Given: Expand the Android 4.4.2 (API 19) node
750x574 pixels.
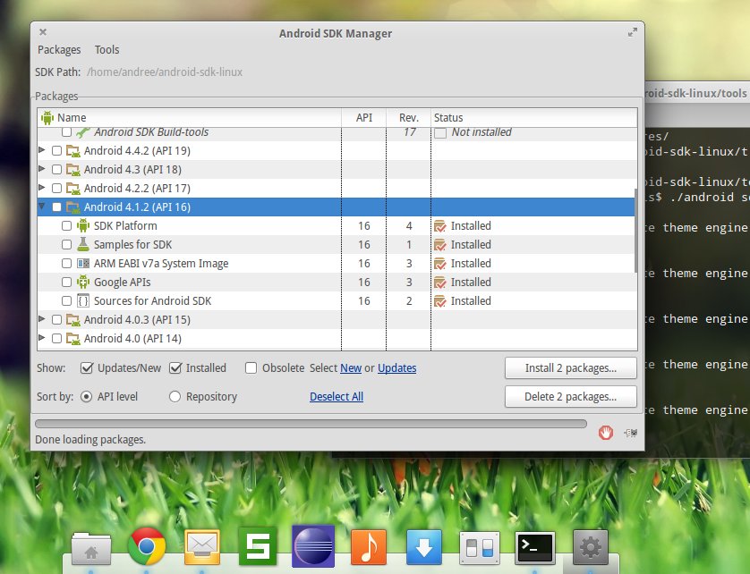Looking at the screenshot, I should pos(41,150).
